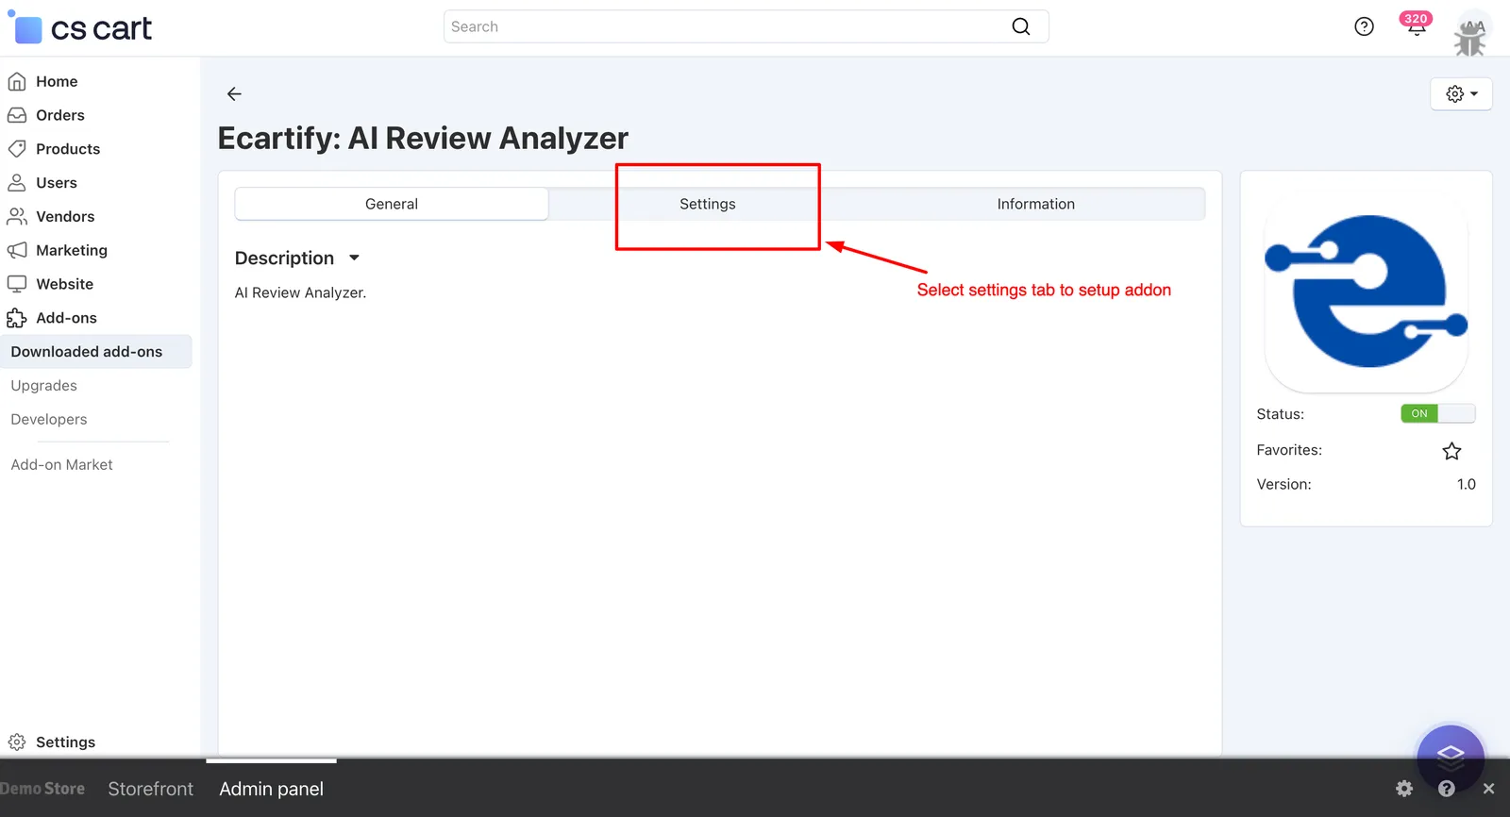
Task: Switch to the Settings tab
Action: (x=708, y=204)
